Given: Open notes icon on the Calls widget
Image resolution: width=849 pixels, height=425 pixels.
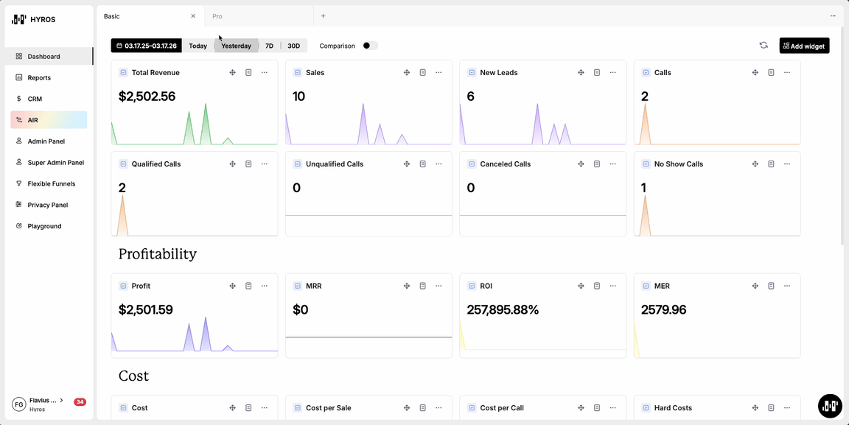Looking at the screenshot, I should point(771,73).
